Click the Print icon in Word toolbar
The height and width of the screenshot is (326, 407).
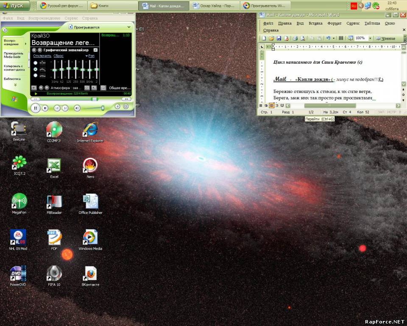(295, 38)
